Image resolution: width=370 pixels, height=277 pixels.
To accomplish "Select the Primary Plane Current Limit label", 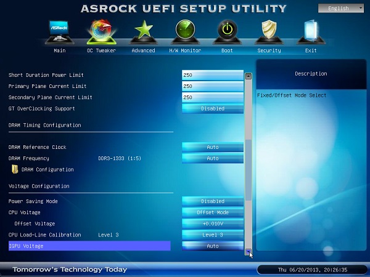I will tap(47, 86).
